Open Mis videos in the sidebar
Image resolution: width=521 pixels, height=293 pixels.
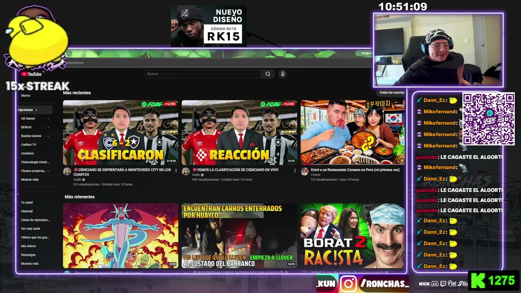click(28, 246)
